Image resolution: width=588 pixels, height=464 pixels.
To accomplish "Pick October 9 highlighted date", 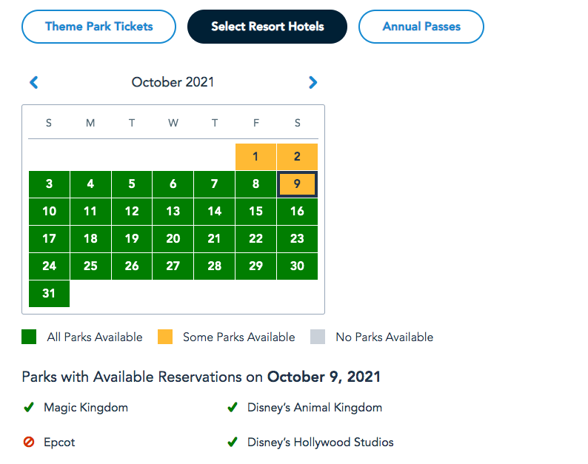I will 297,184.
